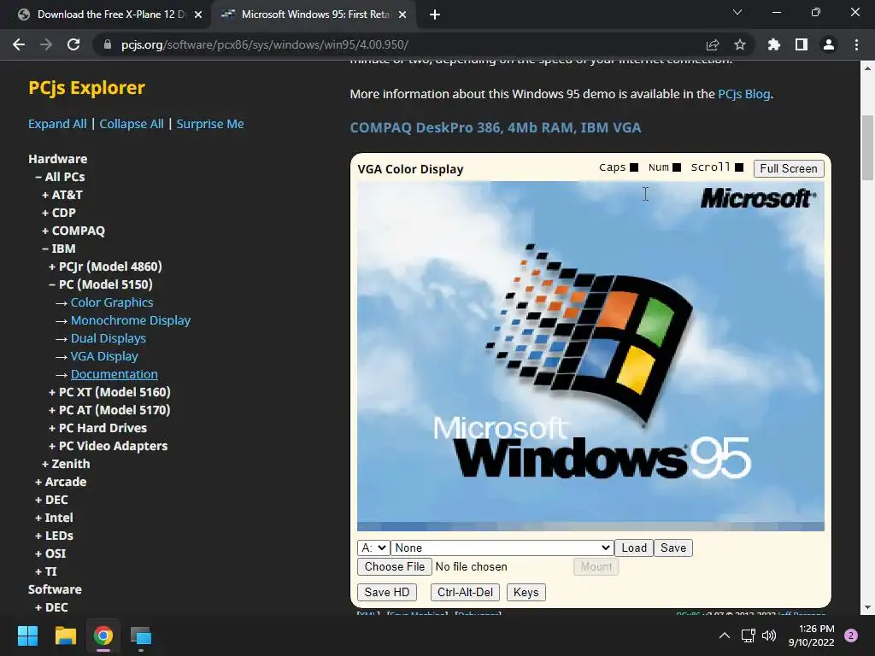Open the volume tray icon
The width and height of the screenshot is (875, 656).
(x=769, y=635)
